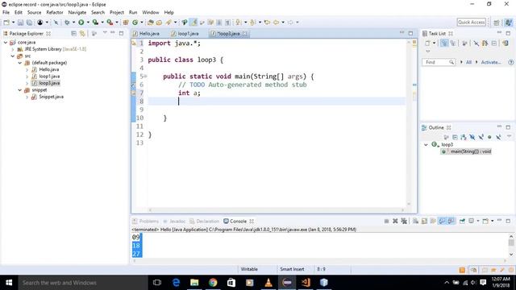Screen dimensions: 516x290
Task: Click VLC cone icon in taskbar
Action: click(268, 283)
